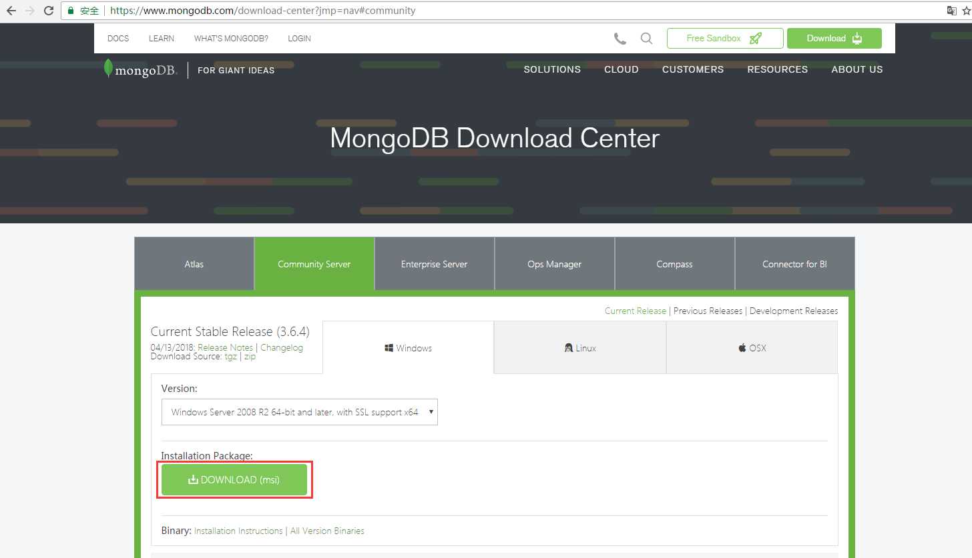Click the browser forward arrow
This screenshot has height=558, width=972.
[x=29, y=11]
